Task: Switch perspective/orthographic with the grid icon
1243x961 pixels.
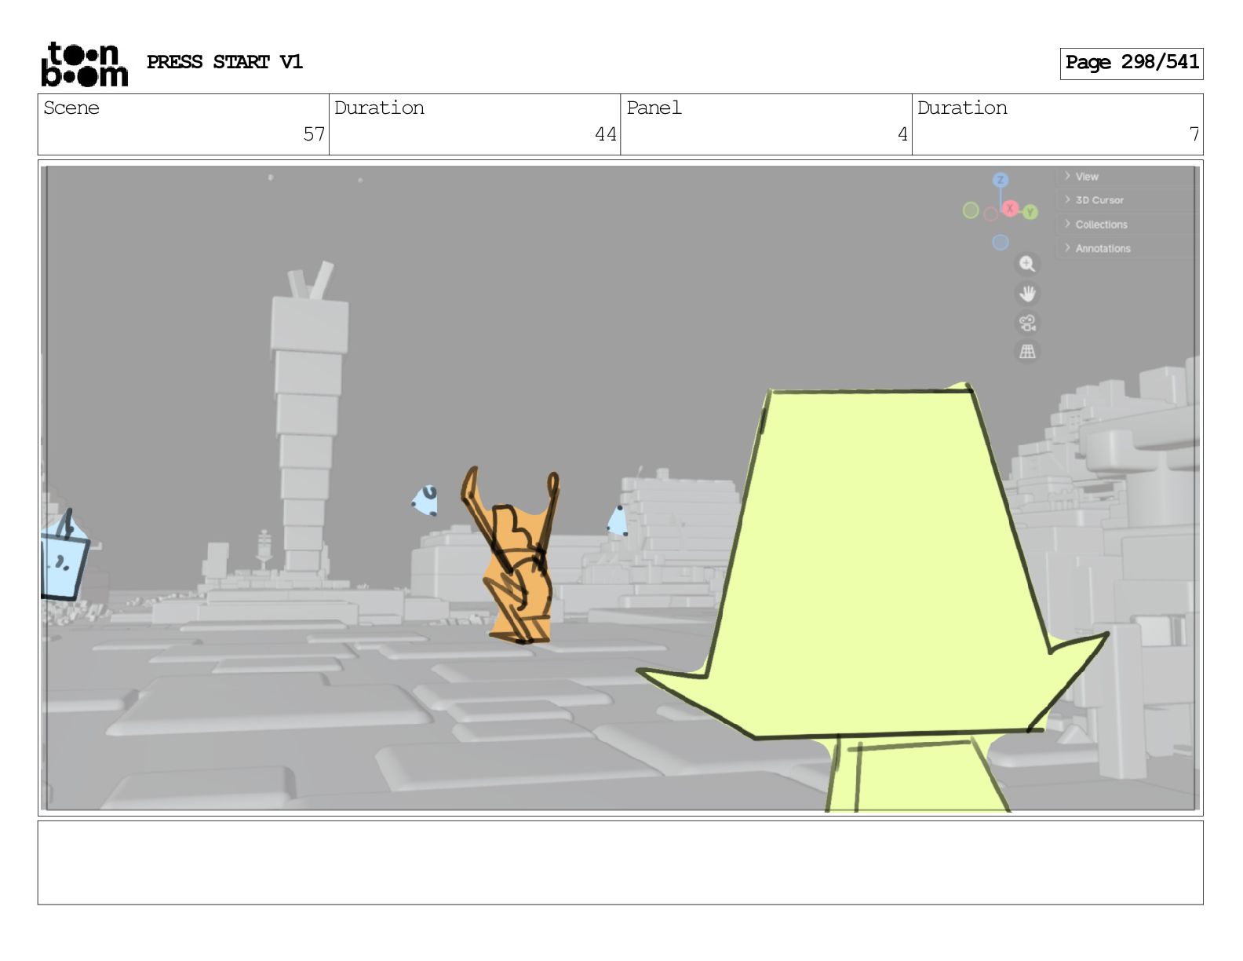Action: (1027, 352)
